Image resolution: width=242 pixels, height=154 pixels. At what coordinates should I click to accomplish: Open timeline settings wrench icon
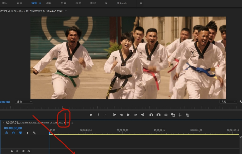point(34,133)
